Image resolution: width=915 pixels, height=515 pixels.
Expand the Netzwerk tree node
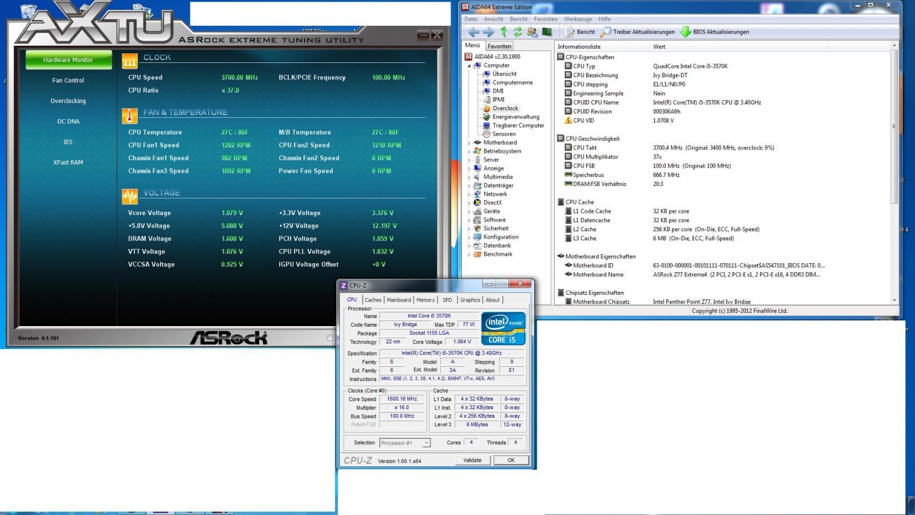coord(470,195)
